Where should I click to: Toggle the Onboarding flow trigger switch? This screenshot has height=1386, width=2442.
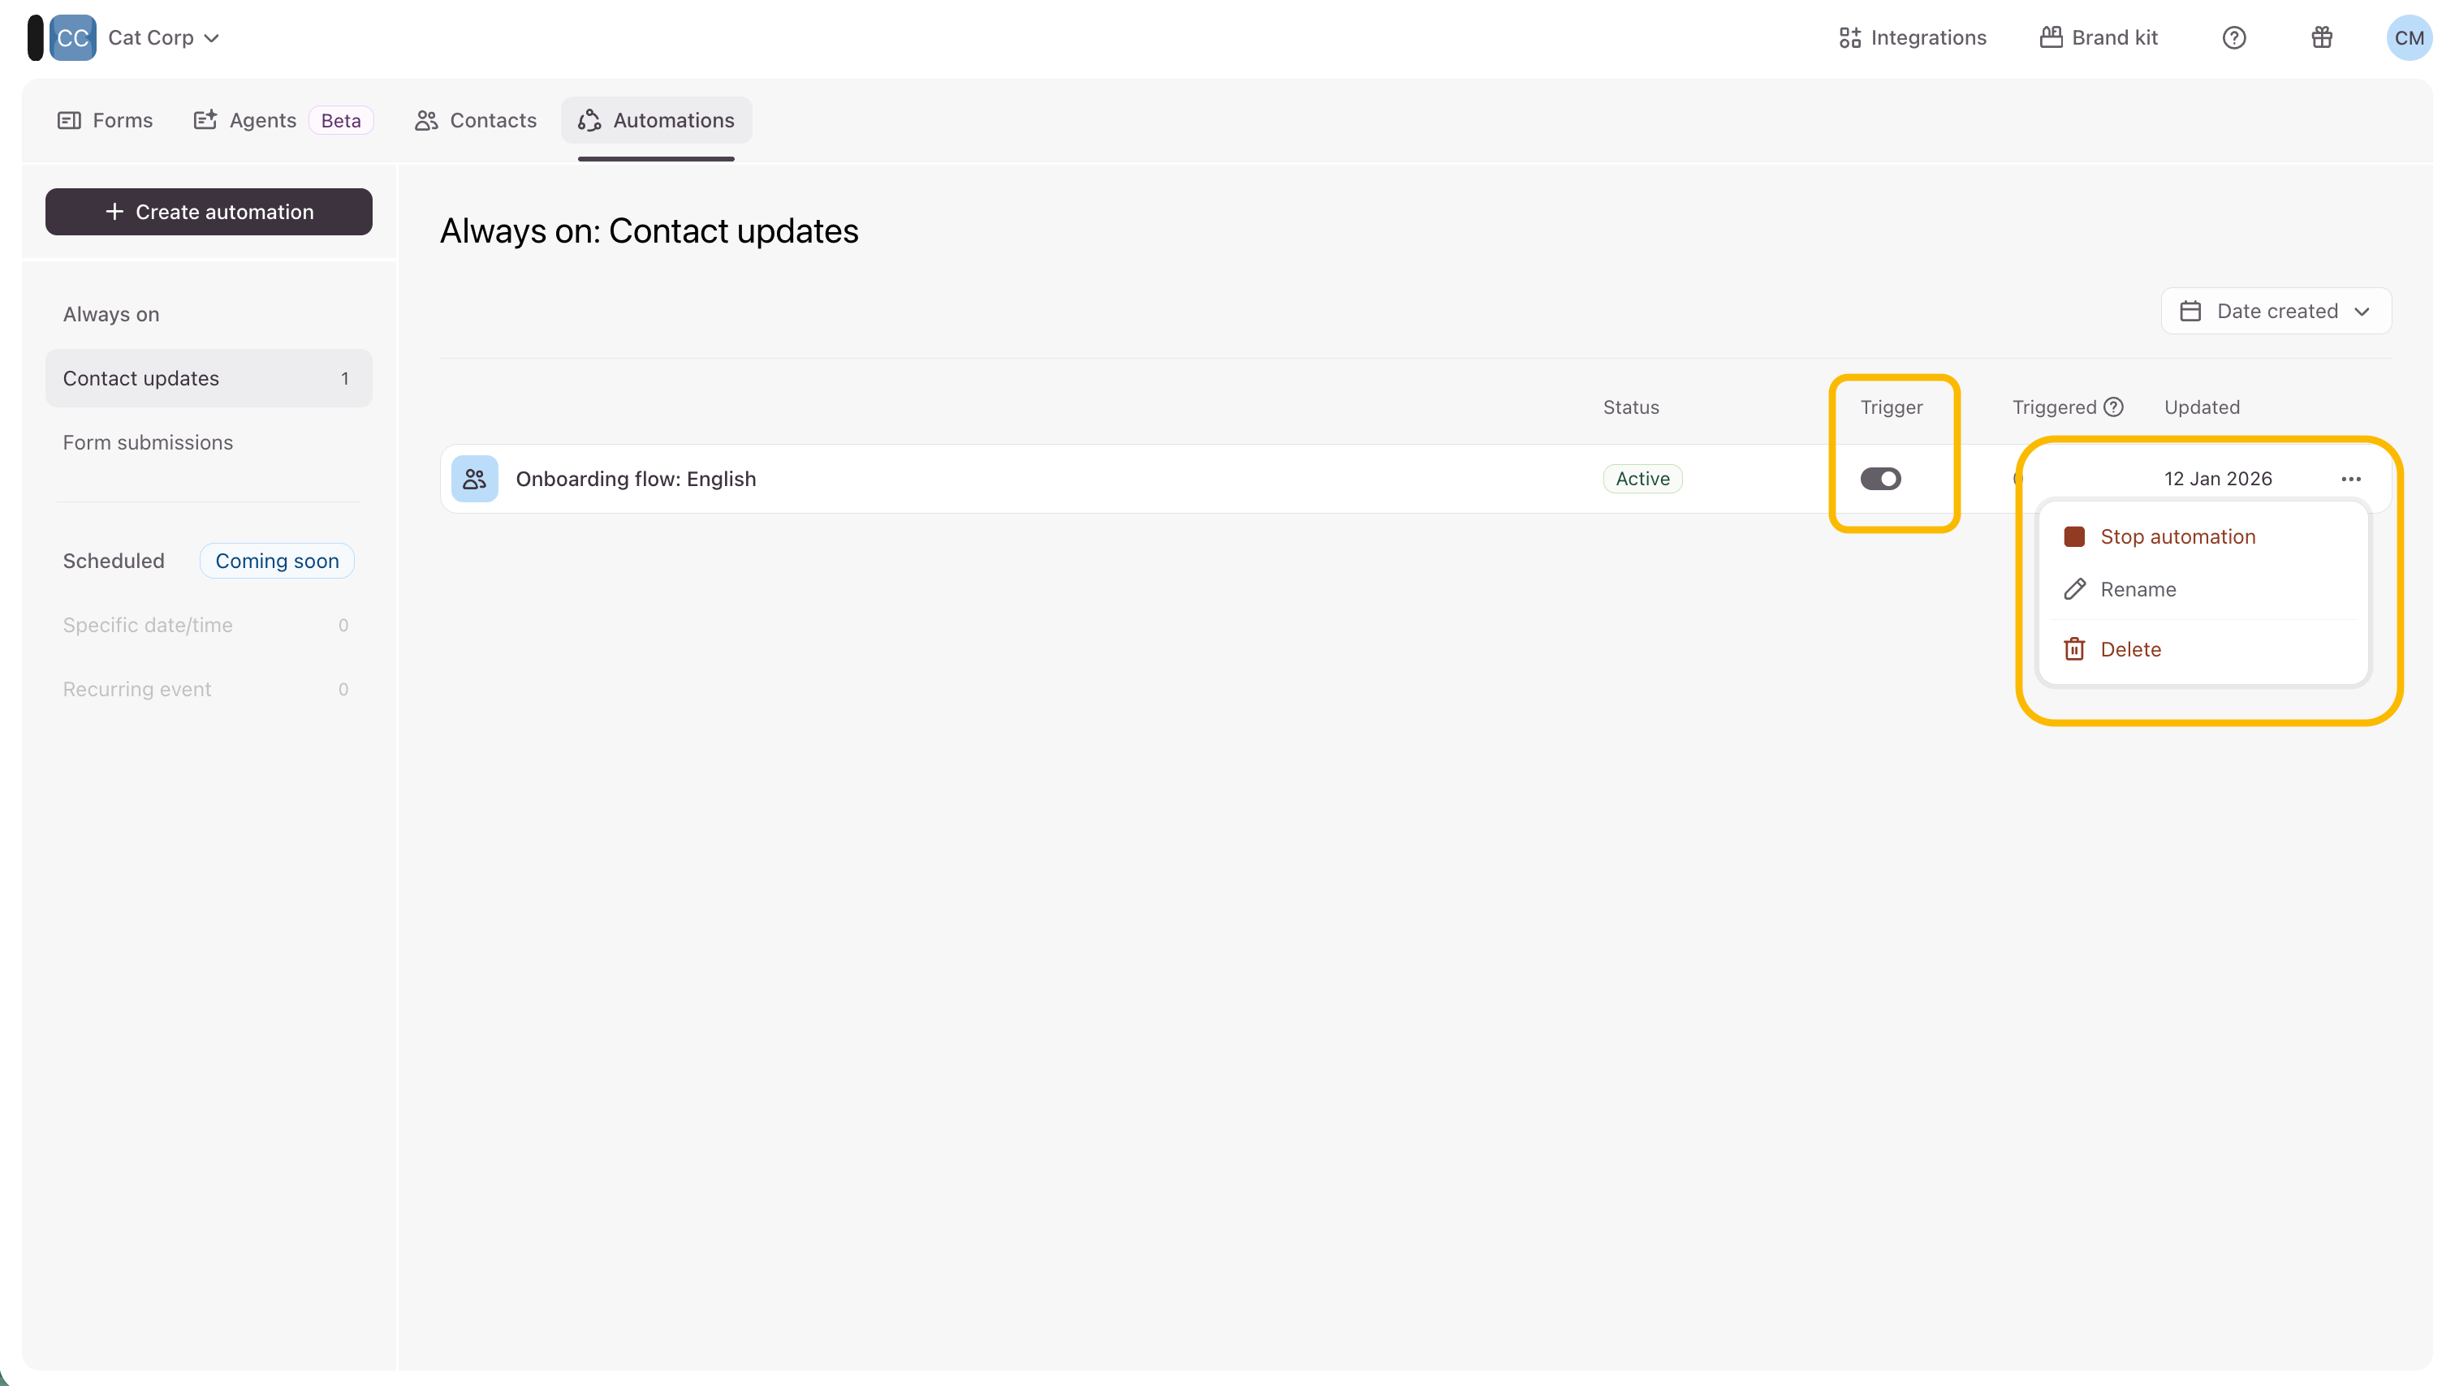[x=1880, y=479]
